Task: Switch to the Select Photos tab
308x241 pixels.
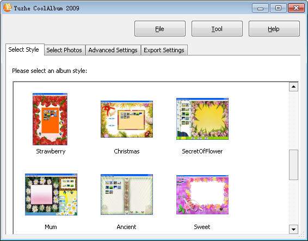Action: [x=64, y=50]
